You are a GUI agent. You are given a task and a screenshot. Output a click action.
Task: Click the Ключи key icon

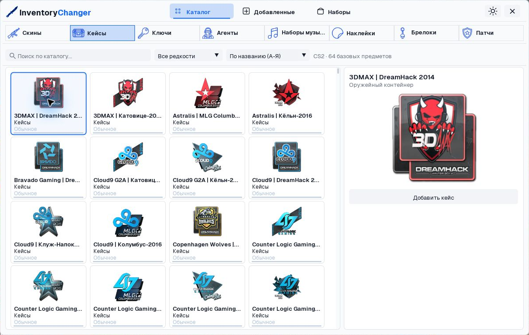click(x=143, y=33)
